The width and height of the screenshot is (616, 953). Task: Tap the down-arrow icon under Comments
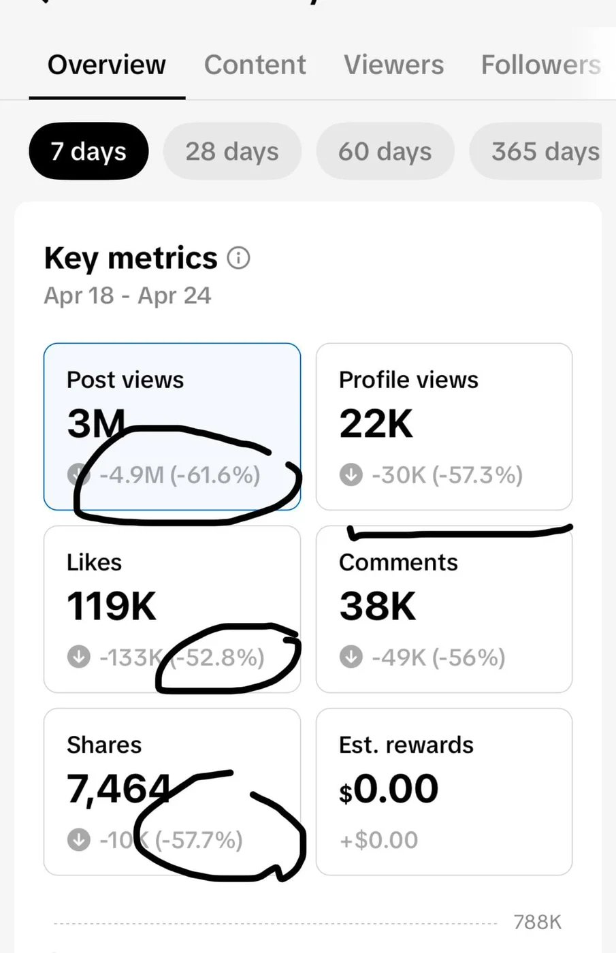351,657
